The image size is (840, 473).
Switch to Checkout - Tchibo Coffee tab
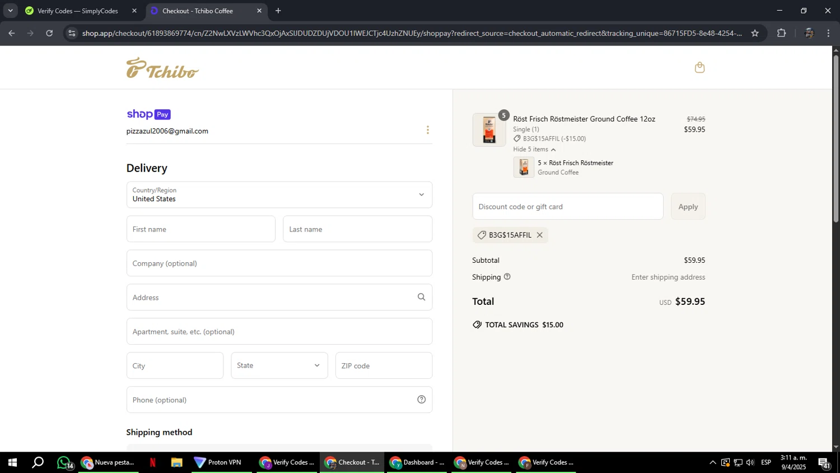tap(206, 11)
